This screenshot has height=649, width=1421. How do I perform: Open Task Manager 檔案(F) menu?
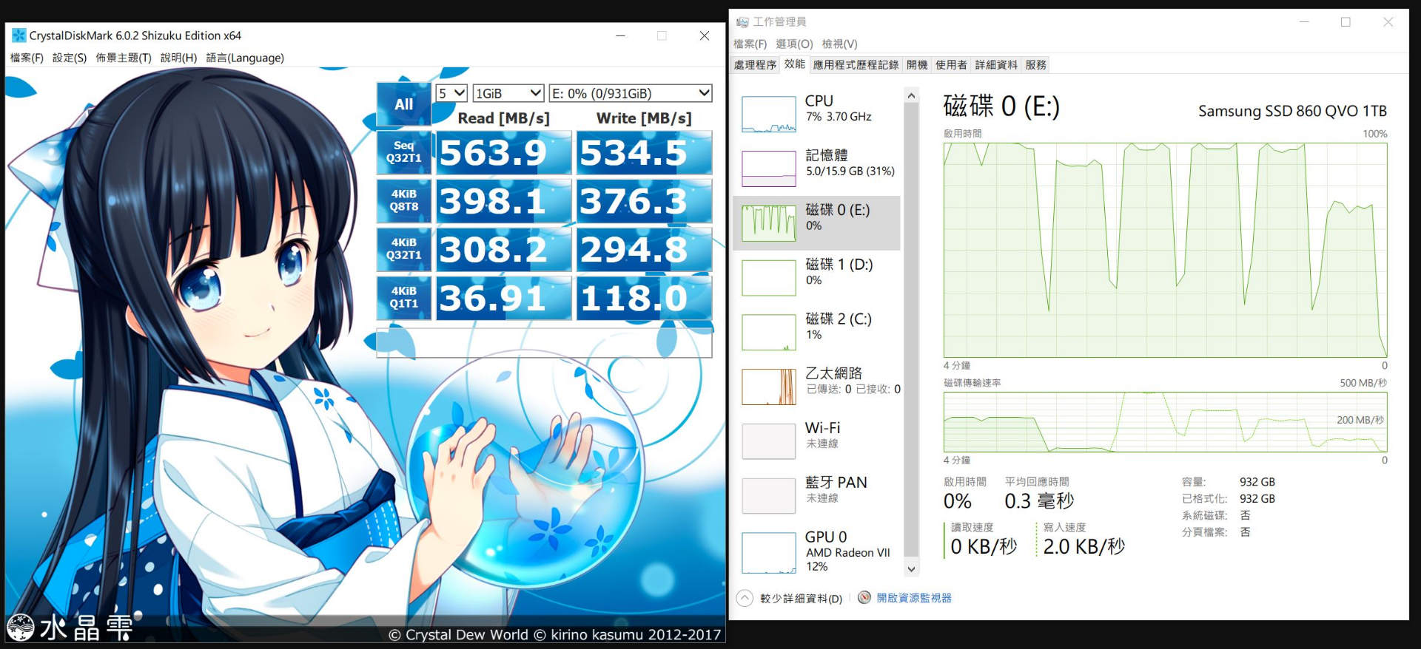750,44
